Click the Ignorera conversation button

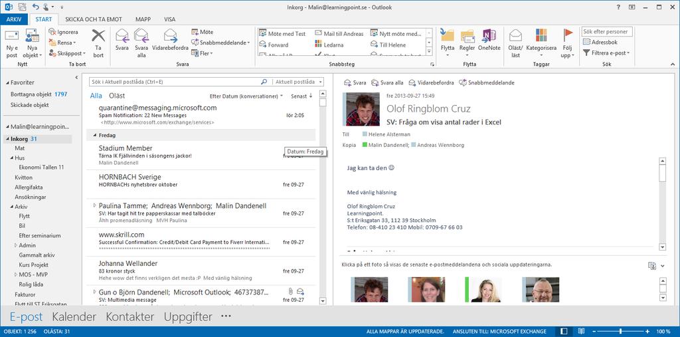63,32
